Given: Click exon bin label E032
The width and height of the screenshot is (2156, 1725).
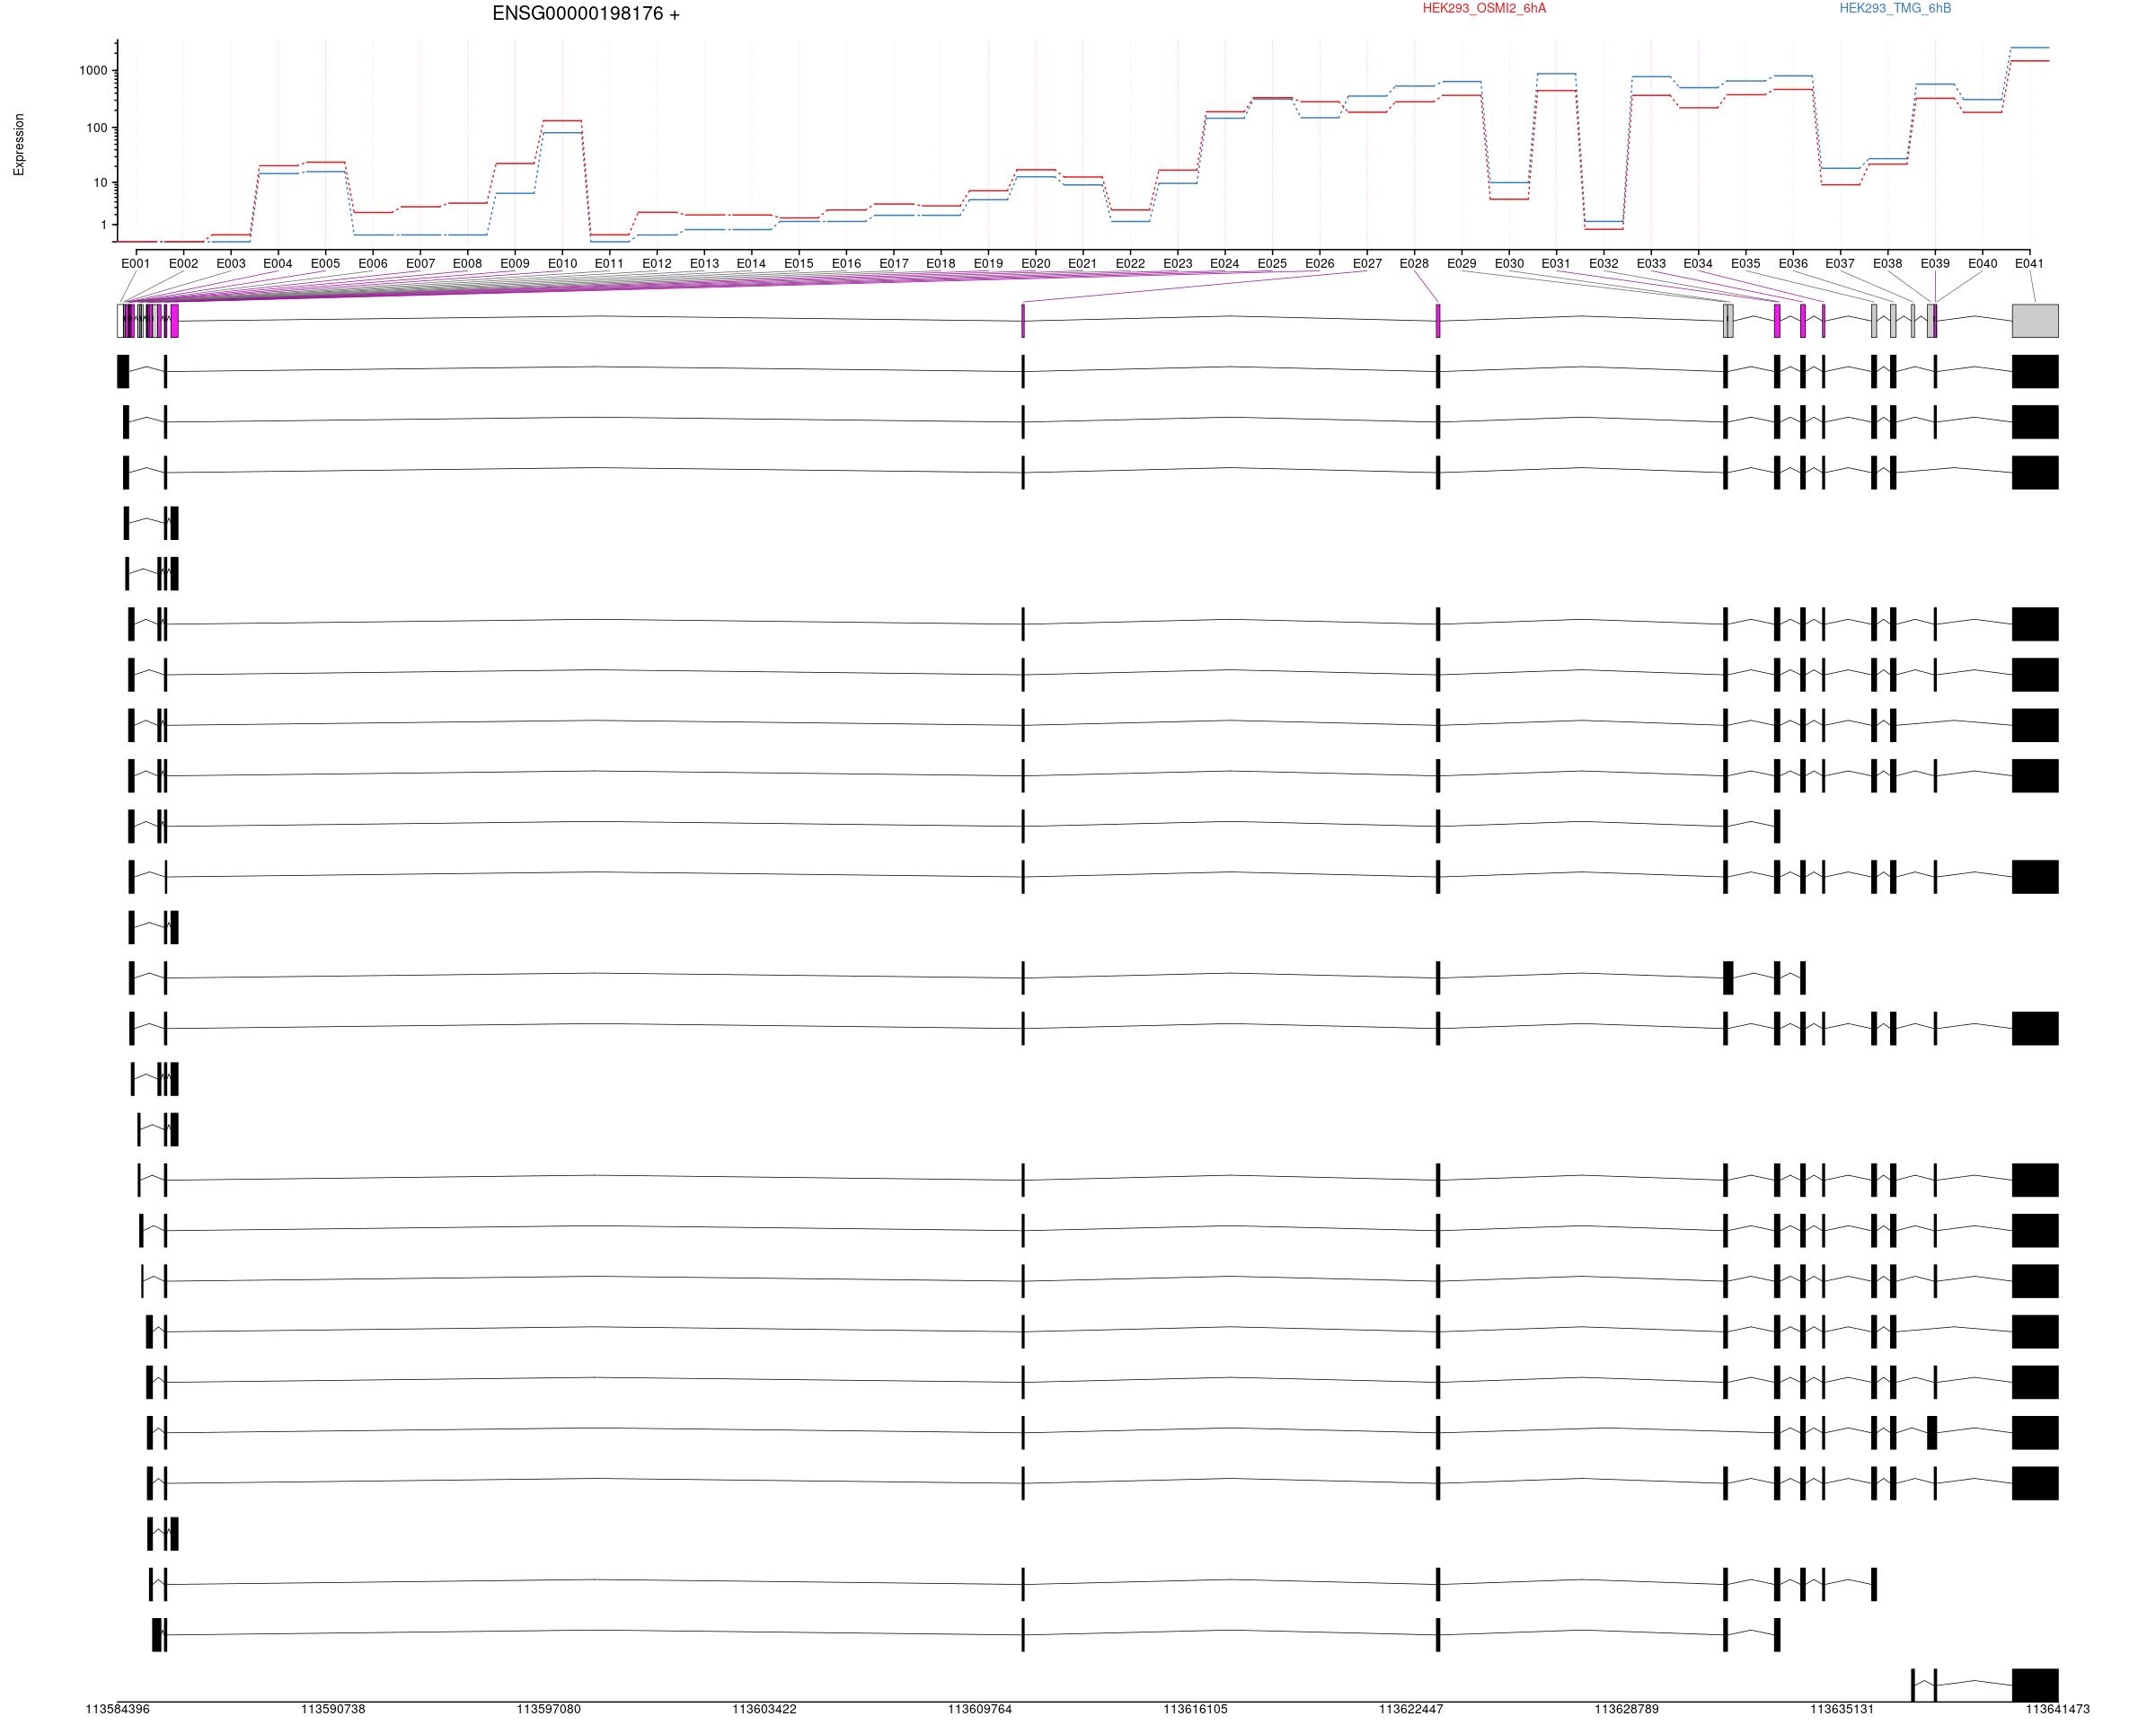Looking at the screenshot, I should (x=1604, y=264).
